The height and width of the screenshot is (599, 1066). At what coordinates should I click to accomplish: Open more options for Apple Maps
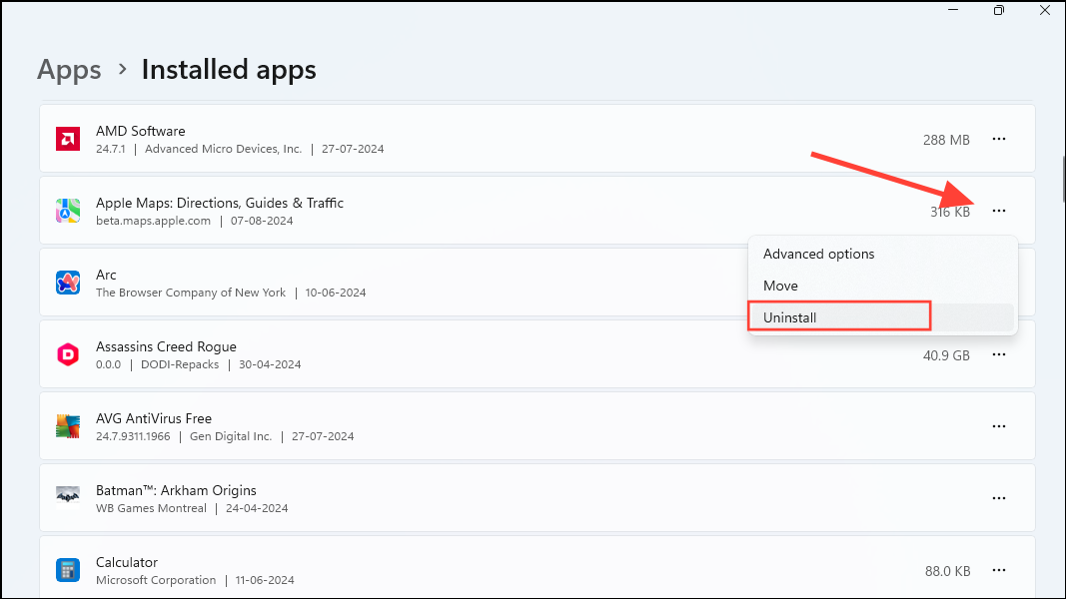coord(999,212)
